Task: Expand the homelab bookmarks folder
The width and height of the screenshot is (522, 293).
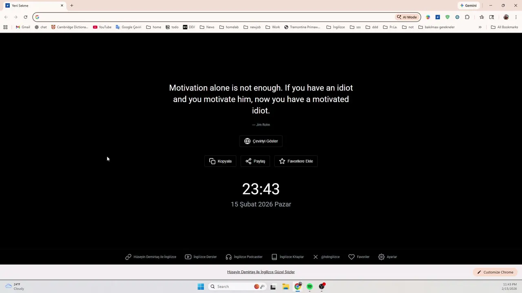Action: 229,27
